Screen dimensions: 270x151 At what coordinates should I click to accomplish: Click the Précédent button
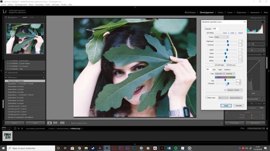(x=235, y=123)
